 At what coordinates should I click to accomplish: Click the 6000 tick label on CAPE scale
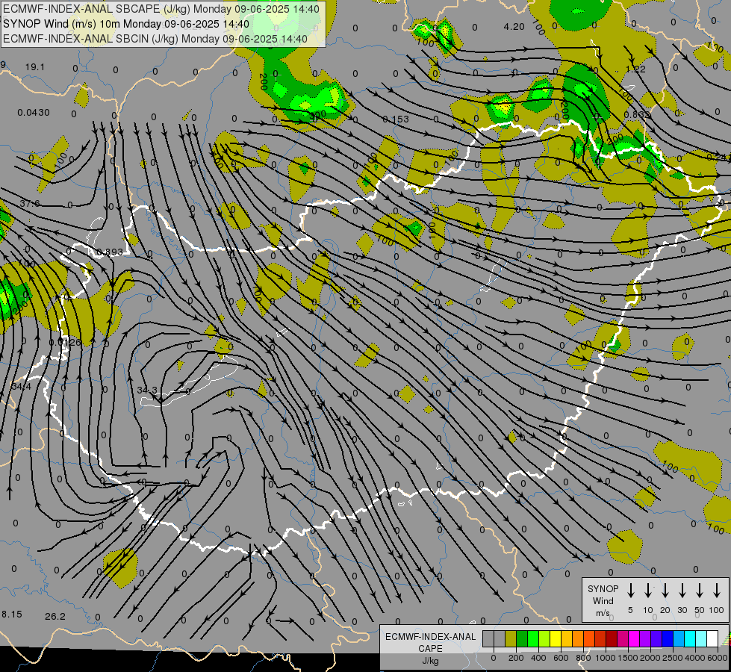pyautogui.click(x=718, y=658)
